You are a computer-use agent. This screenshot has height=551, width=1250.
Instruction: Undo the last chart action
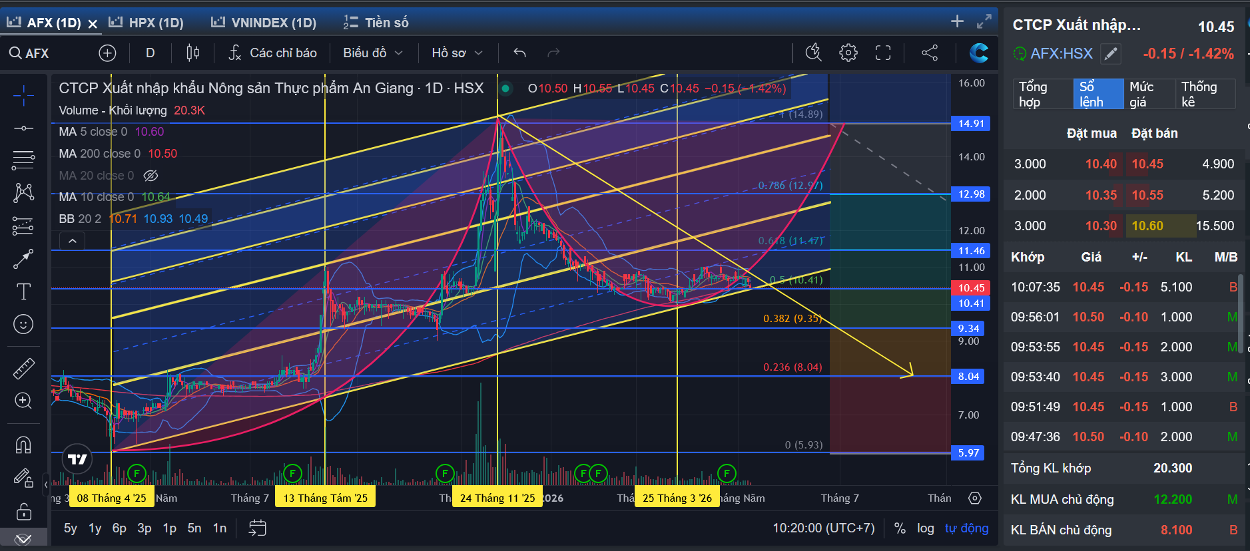(520, 53)
